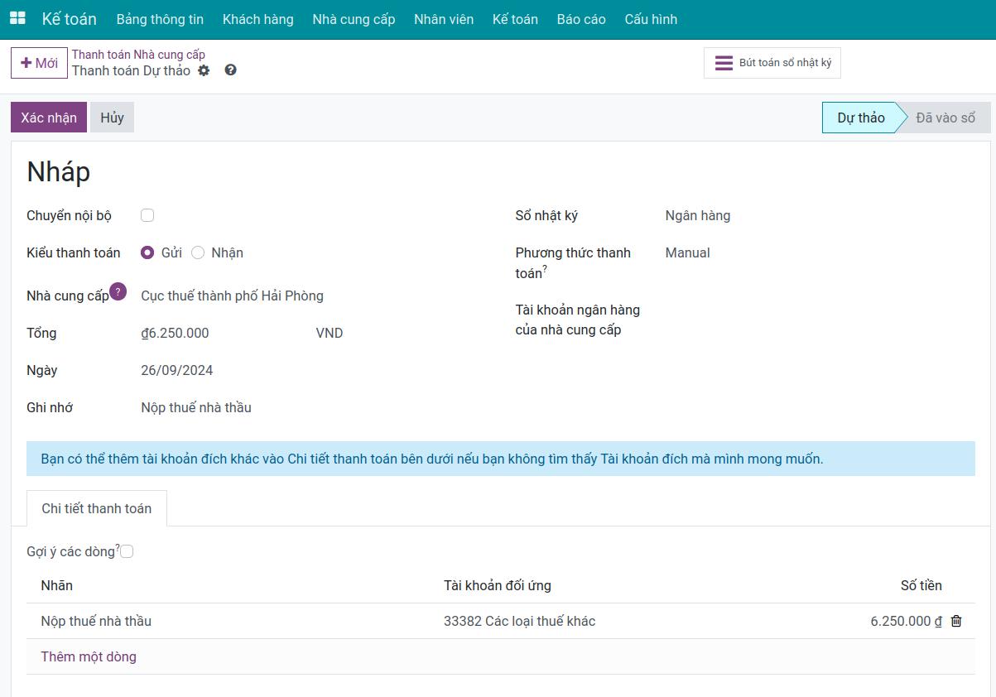
Task: Go back via Thanh toán Nhà cung cấp breadcrumb
Action: click(138, 55)
